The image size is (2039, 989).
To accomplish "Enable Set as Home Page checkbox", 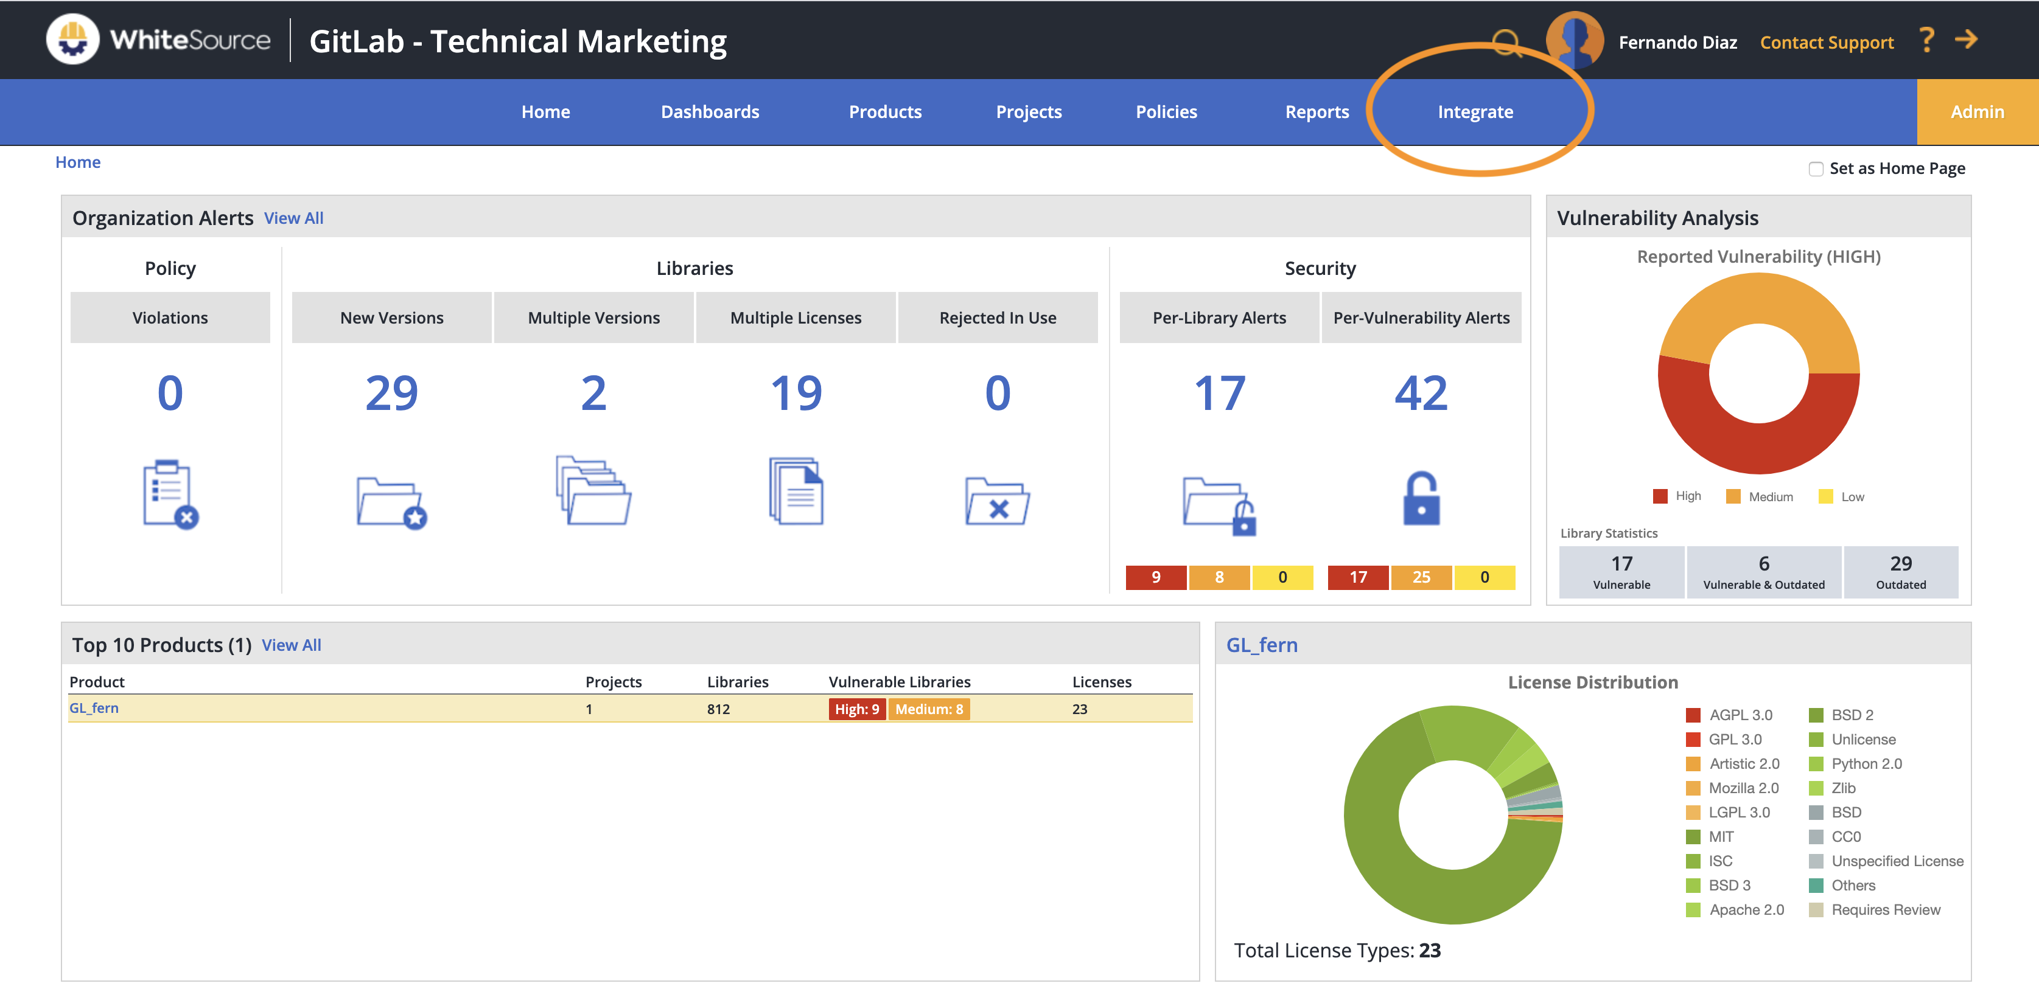I will point(1816,169).
